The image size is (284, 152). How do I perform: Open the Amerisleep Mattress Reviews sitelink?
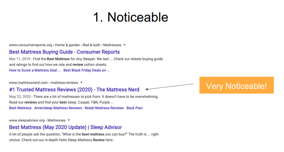(x=58, y=108)
